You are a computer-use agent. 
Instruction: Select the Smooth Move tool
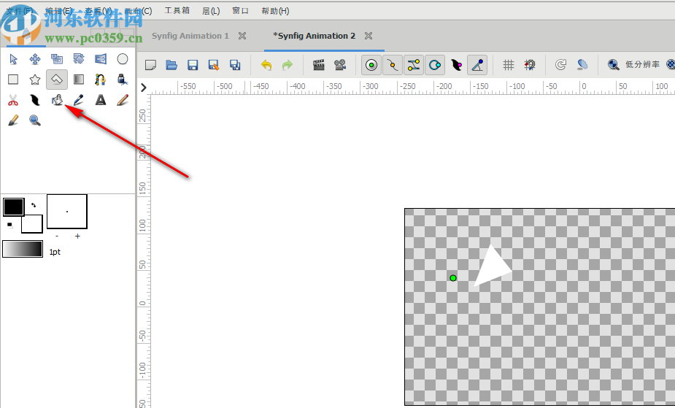point(35,59)
